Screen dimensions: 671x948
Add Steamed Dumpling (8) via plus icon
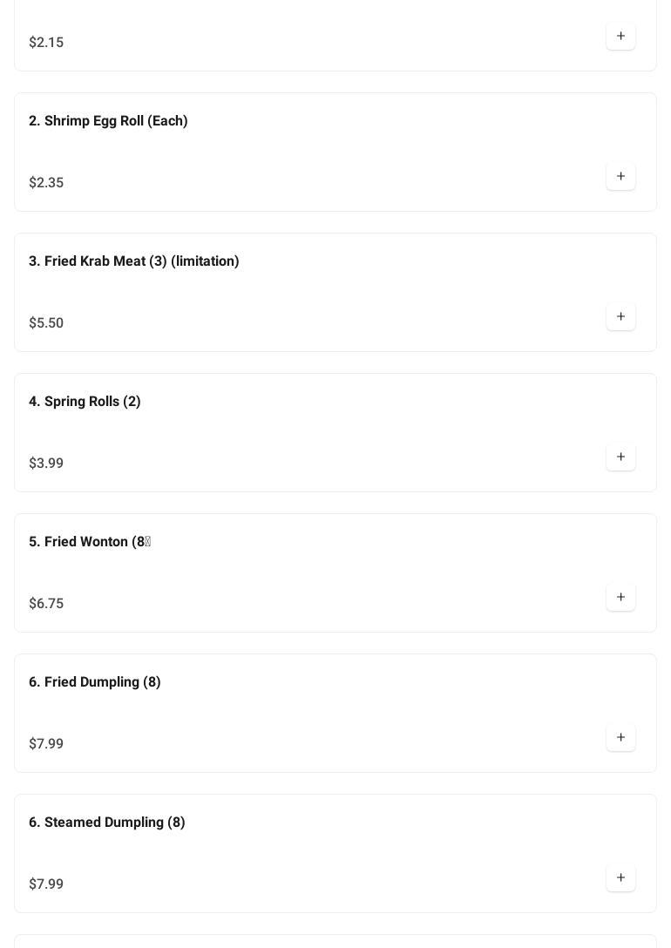tap(620, 878)
